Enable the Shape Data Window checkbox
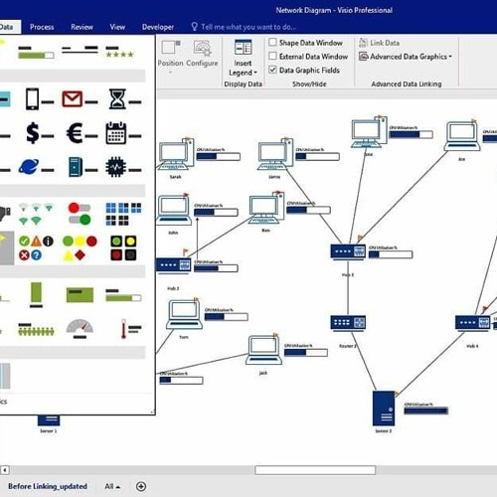The width and height of the screenshot is (497, 497). [272, 43]
